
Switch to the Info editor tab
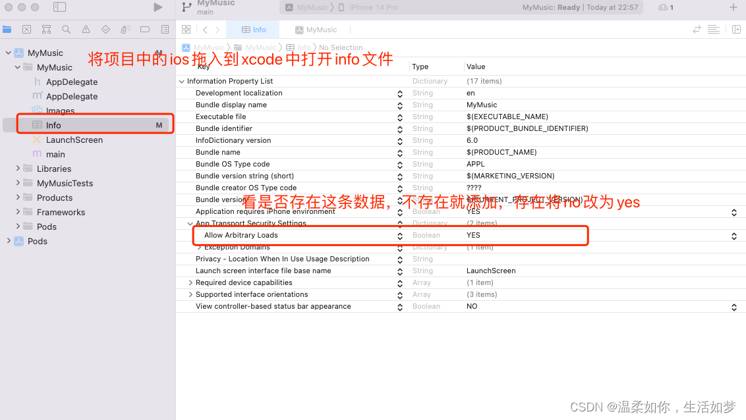click(x=254, y=30)
